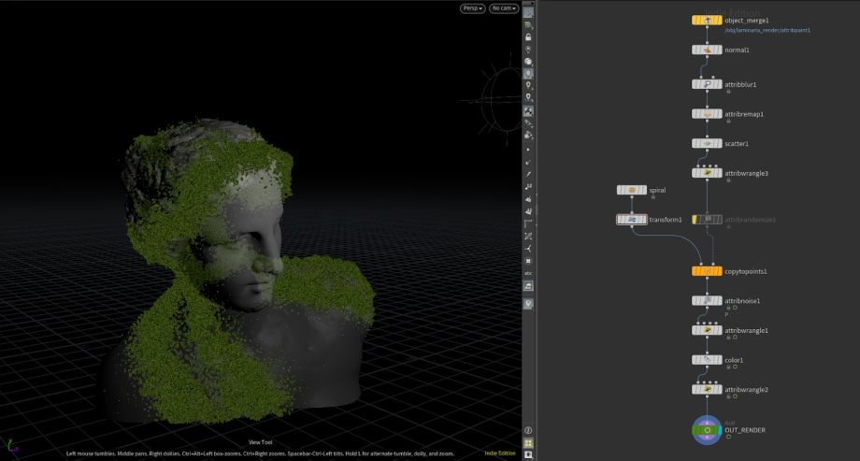Toggle the bypass flag on attribrandomize1 node

(695, 220)
